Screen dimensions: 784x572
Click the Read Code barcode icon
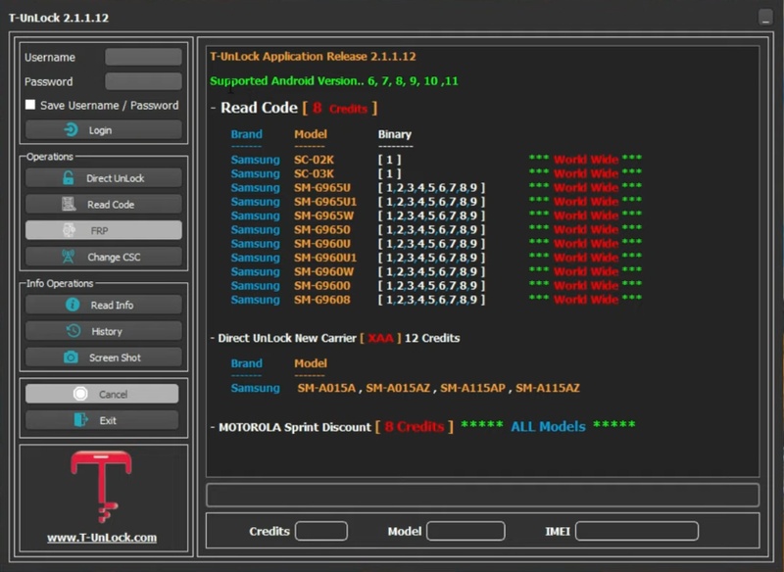pos(69,204)
